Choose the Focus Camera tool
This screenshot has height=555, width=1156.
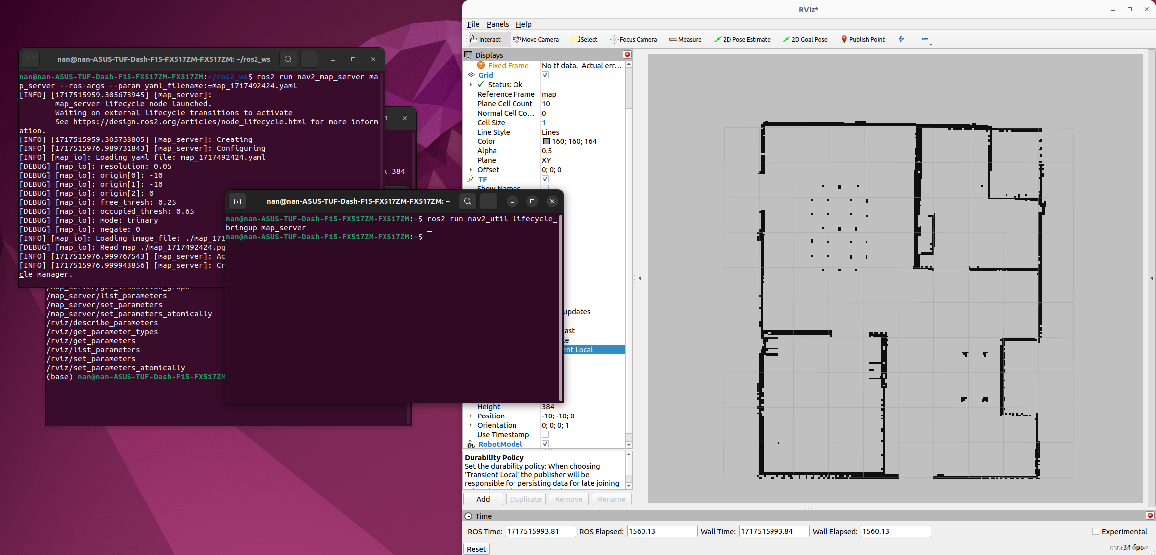click(634, 39)
